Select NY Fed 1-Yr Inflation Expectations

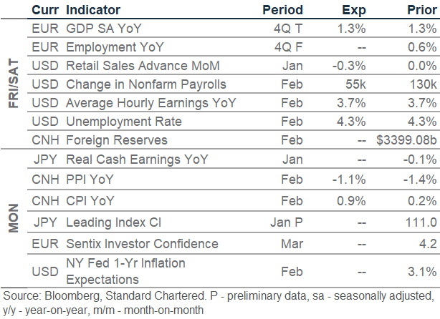tap(124, 271)
